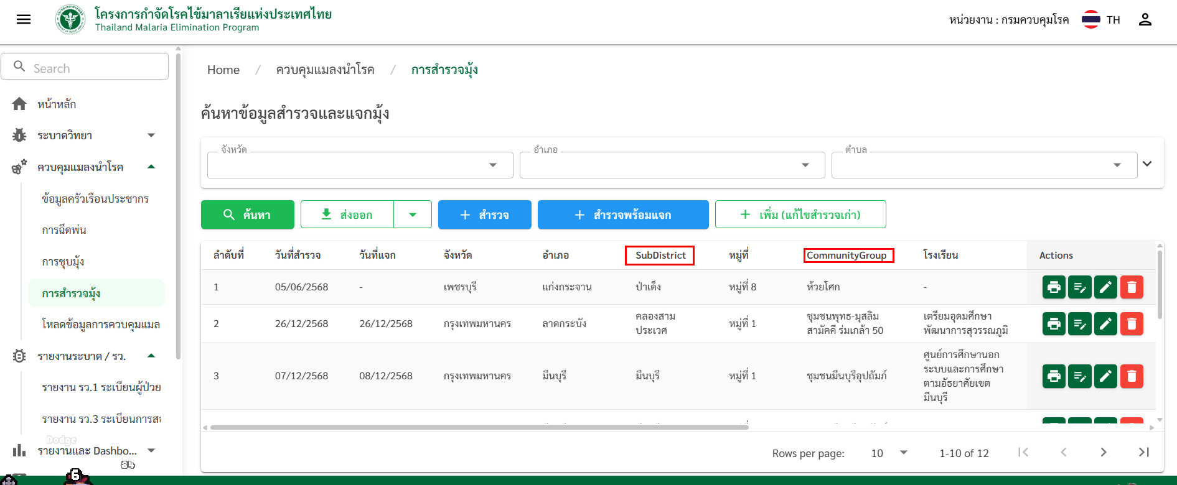Open the hamburger navigation menu

coord(24,19)
